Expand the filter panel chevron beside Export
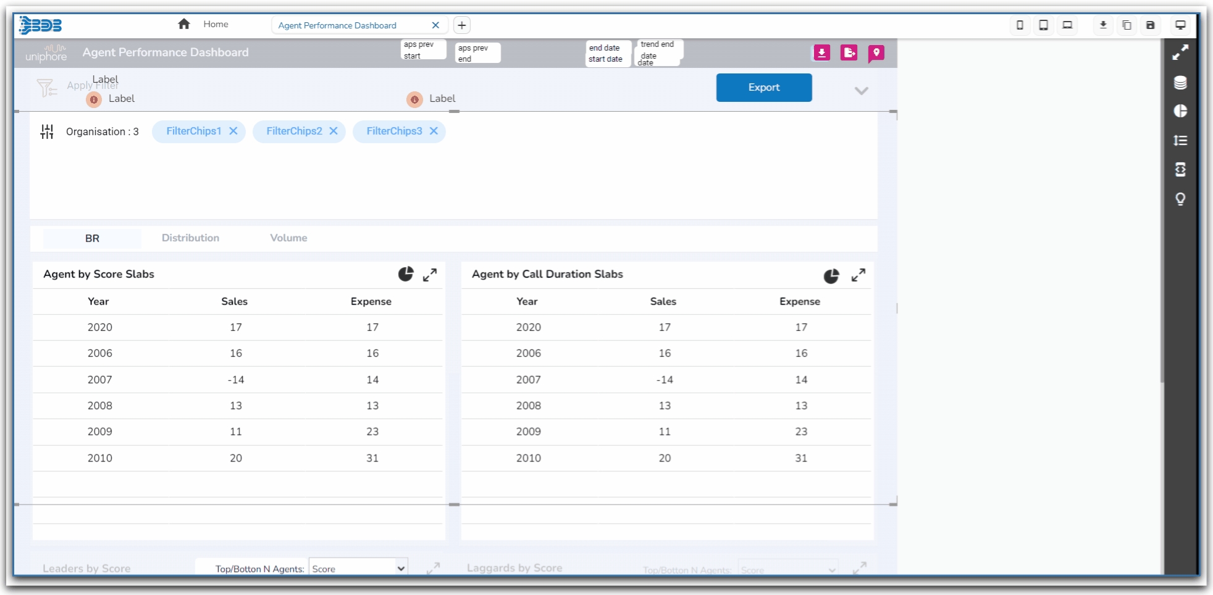Viewport: 1213px width, 595px height. click(861, 91)
